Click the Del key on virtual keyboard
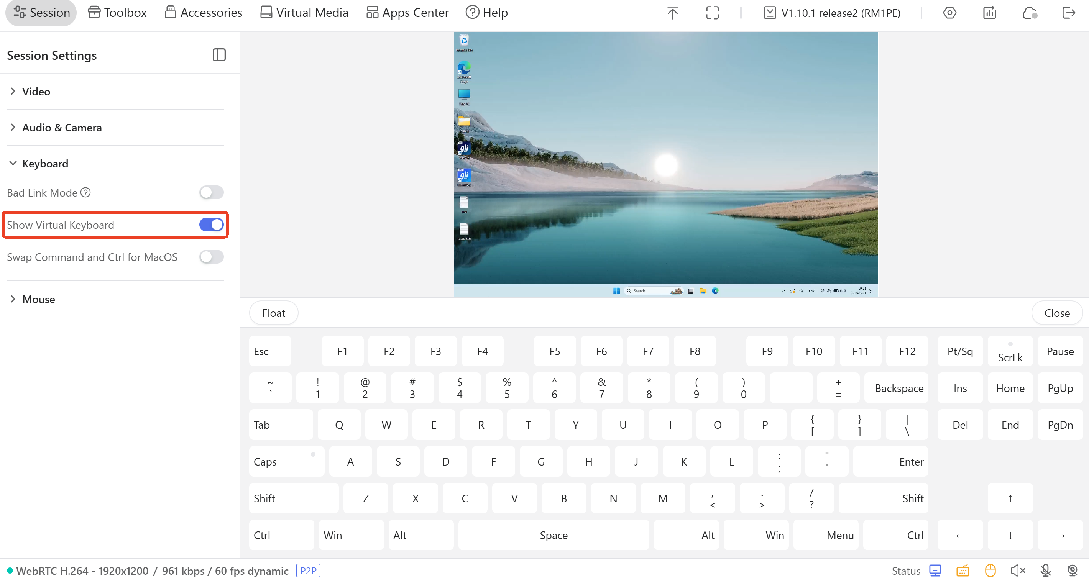 (x=960, y=425)
